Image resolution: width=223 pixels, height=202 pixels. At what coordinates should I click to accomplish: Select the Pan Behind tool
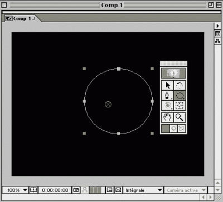pos(180,105)
